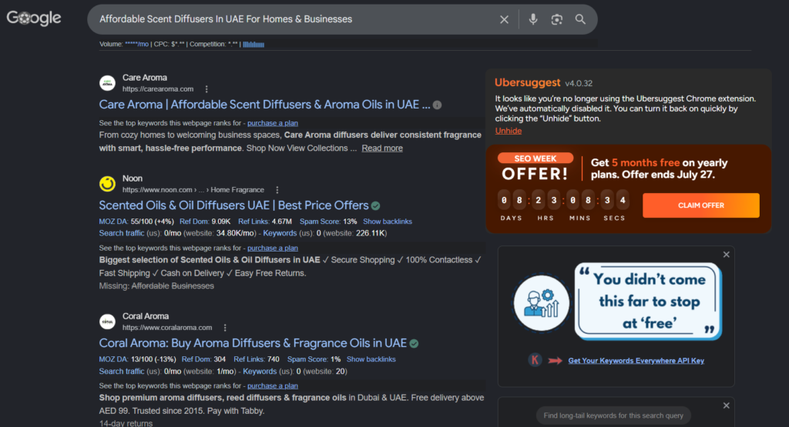Open the Google logo homepage link
The height and width of the screenshot is (427, 789).
(34, 18)
